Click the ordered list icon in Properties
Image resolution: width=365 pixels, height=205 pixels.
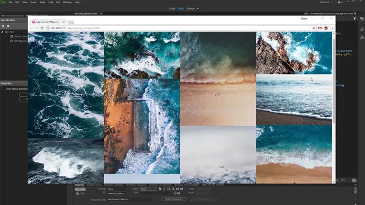click(173, 189)
